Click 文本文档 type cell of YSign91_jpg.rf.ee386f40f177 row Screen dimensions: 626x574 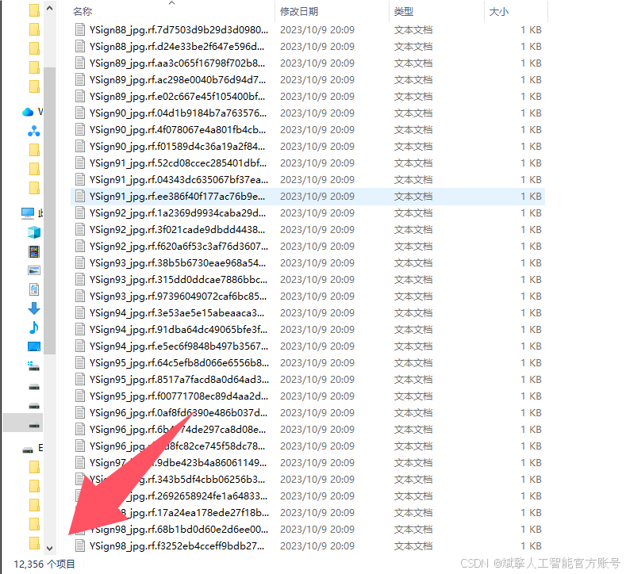413,197
